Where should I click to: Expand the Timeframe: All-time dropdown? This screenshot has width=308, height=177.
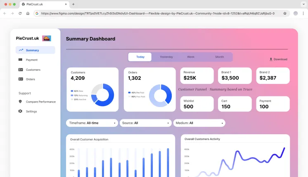pyautogui.click(x=92, y=123)
